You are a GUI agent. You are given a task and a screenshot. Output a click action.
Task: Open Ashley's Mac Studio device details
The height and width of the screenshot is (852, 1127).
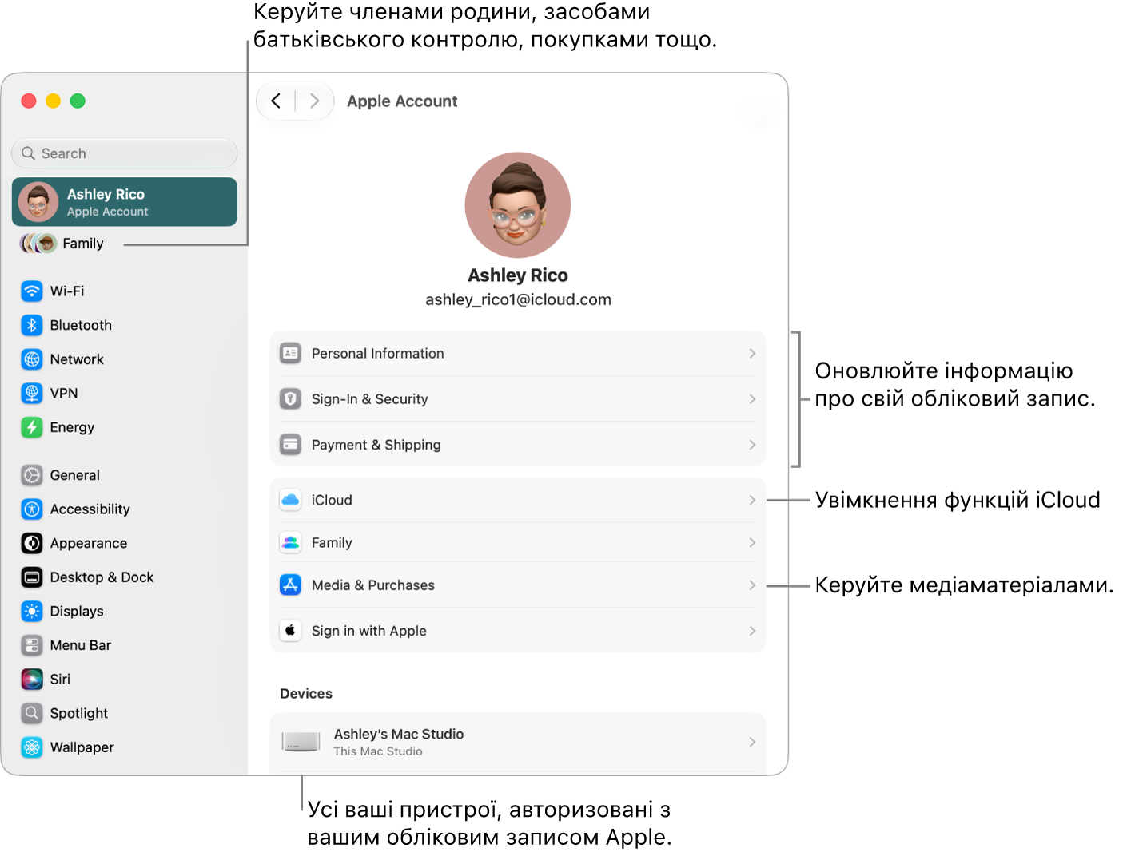pyautogui.click(x=518, y=742)
